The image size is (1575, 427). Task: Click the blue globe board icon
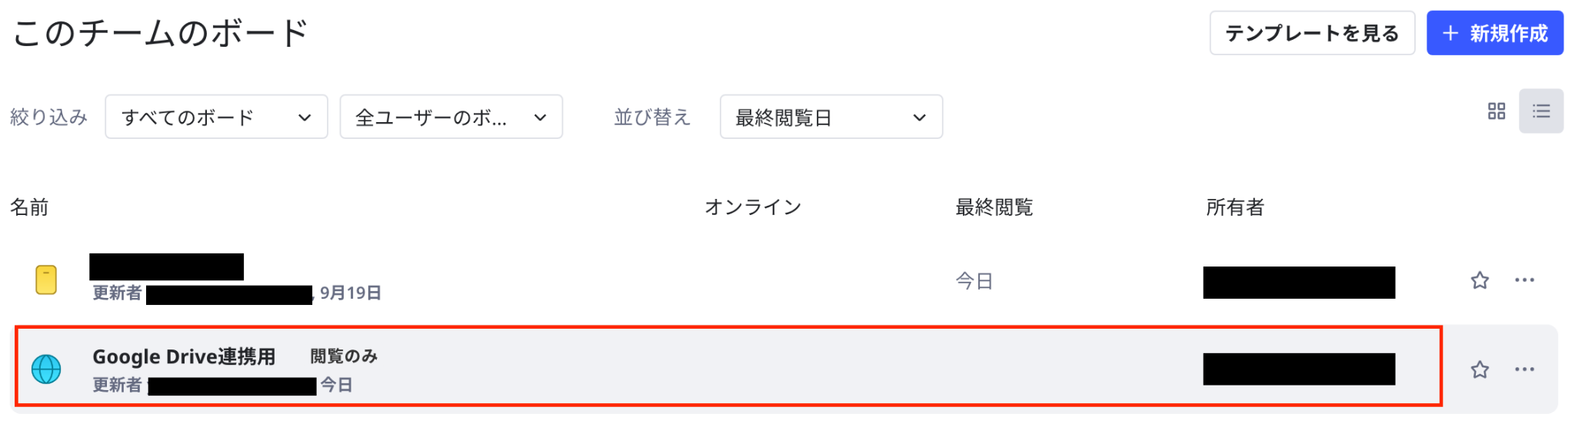[x=46, y=369]
